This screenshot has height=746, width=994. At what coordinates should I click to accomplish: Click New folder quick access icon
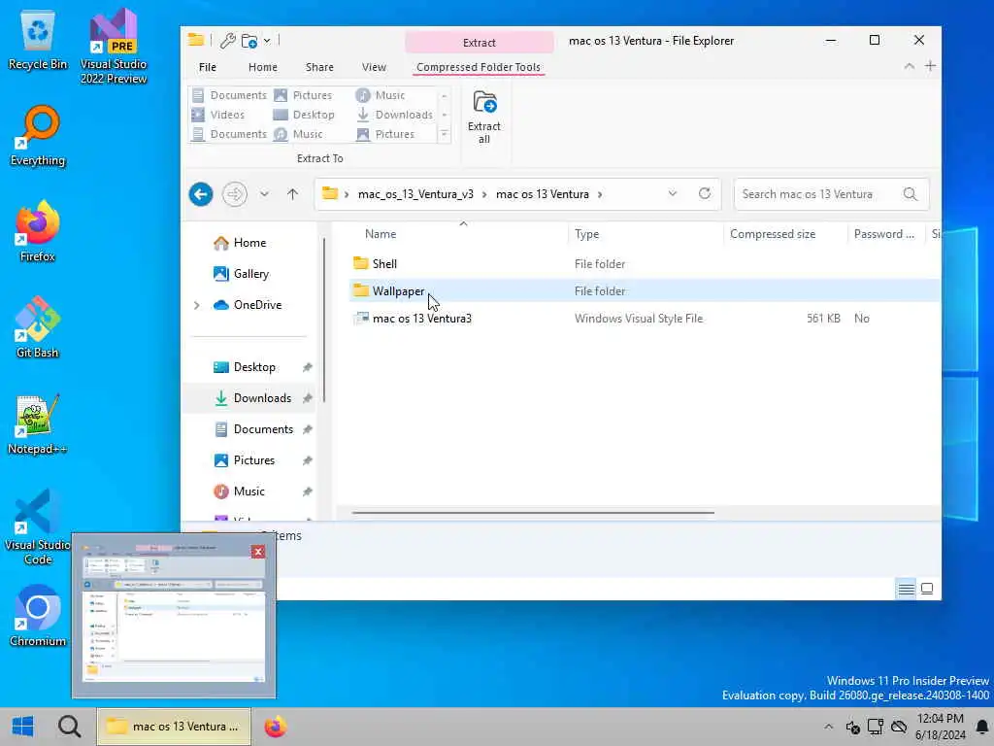click(x=249, y=41)
